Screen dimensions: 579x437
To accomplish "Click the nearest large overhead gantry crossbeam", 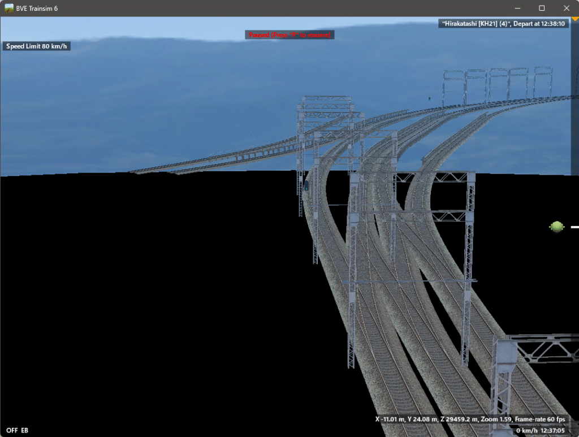I will coord(412,177).
